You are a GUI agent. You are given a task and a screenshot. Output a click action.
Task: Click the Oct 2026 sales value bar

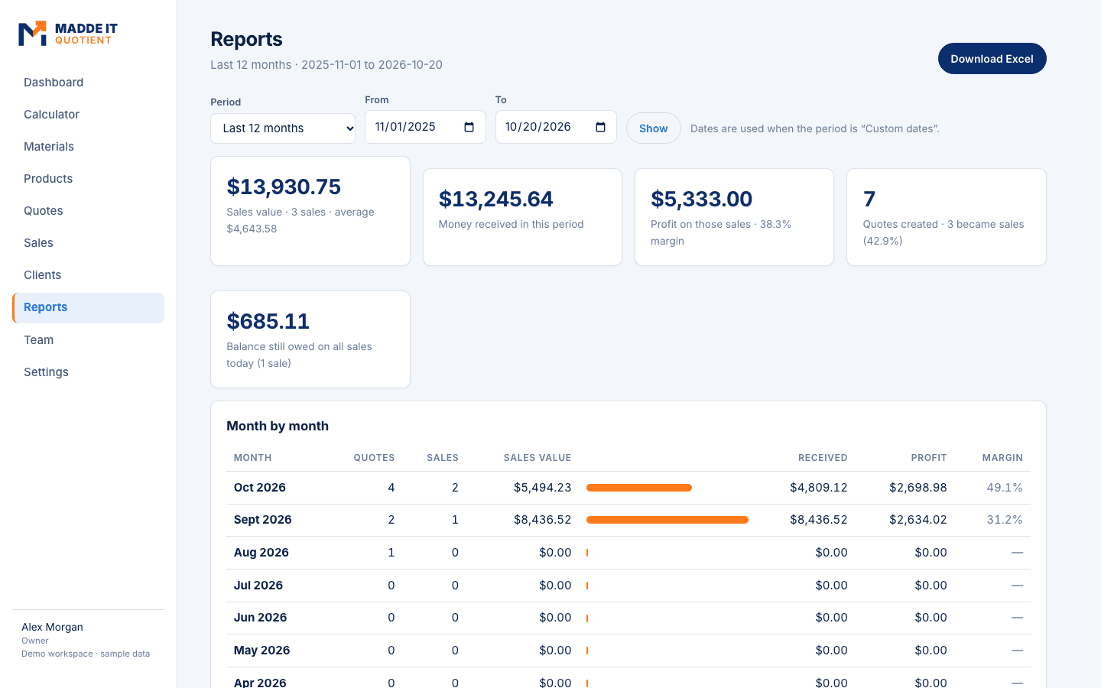click(x=639, y=488)
